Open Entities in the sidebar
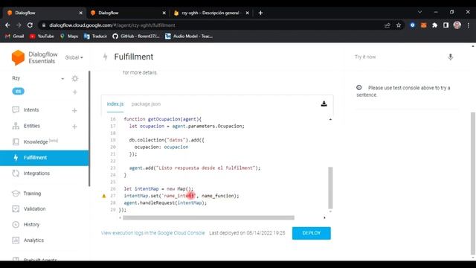The image size is (476, 268). [x=31, y=126]
